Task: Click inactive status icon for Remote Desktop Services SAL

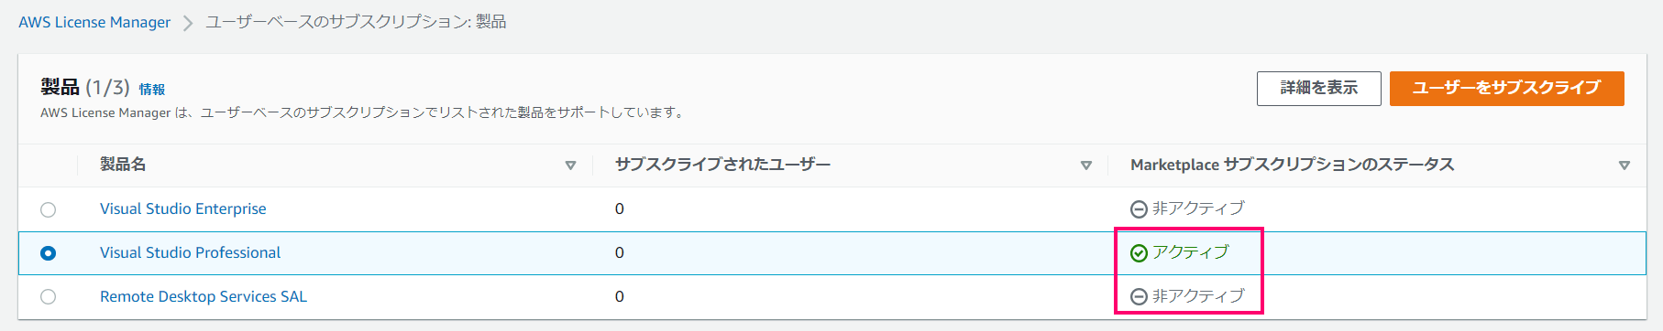Action: tap(1139, 297)
